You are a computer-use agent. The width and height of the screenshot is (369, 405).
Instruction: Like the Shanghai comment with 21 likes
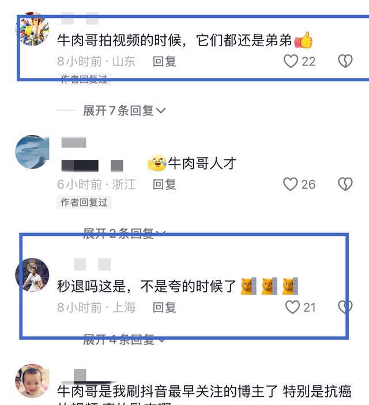point(292,307)
